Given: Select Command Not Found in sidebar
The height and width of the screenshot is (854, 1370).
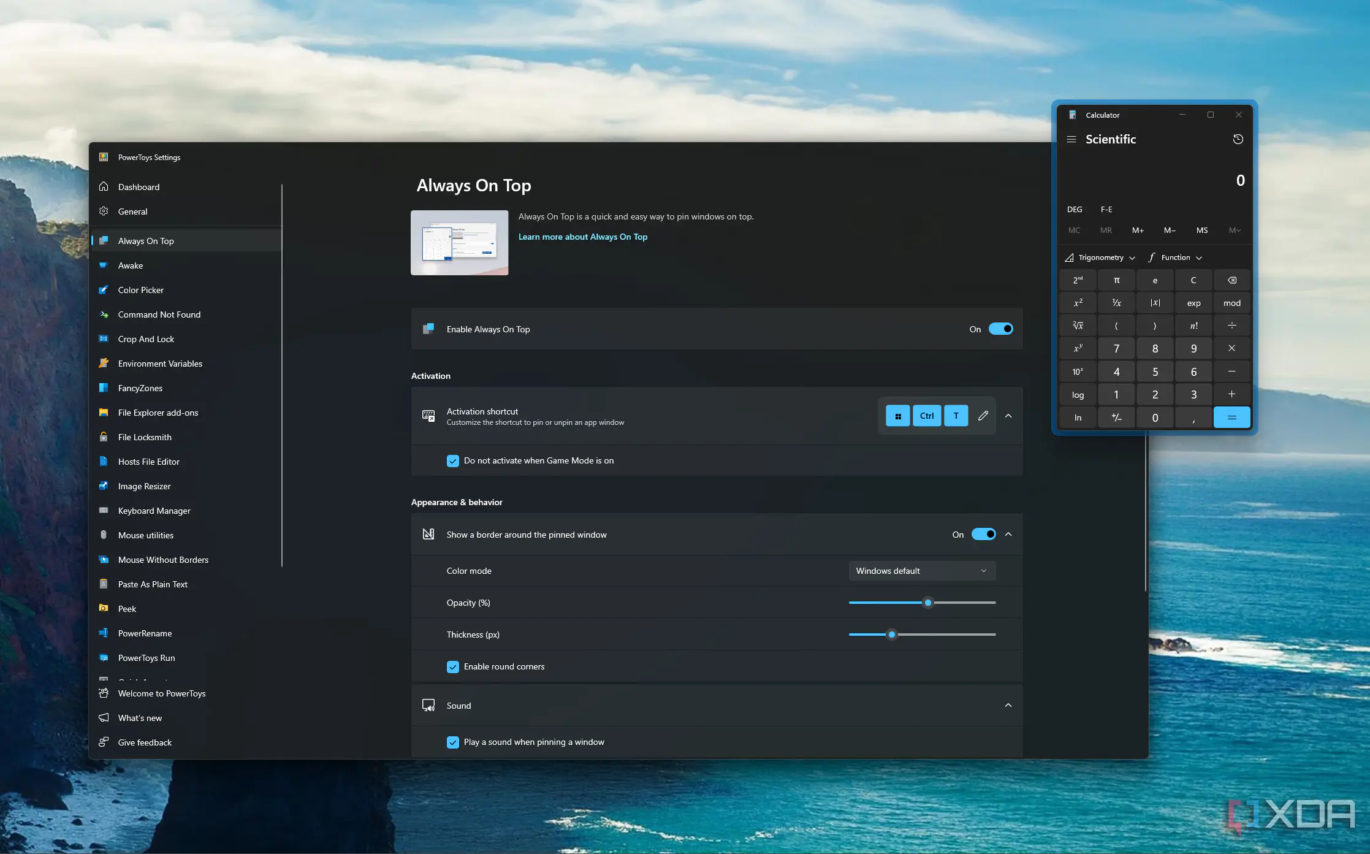Looking at the screenshot, I should pos(187,315).
